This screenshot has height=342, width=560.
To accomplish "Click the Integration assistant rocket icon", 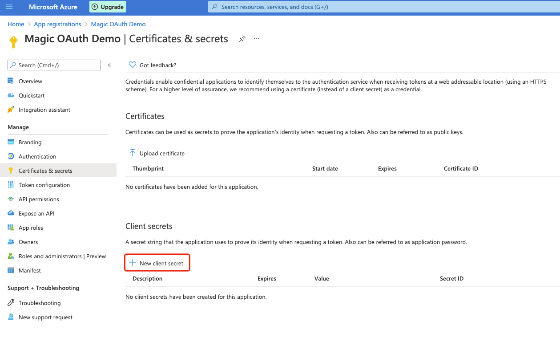I will [11, 110].
